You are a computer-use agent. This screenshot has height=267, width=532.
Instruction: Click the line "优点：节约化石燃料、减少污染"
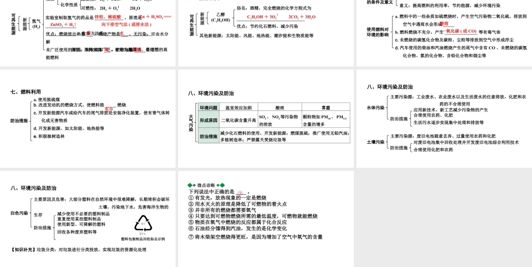[x=268, y=26]
